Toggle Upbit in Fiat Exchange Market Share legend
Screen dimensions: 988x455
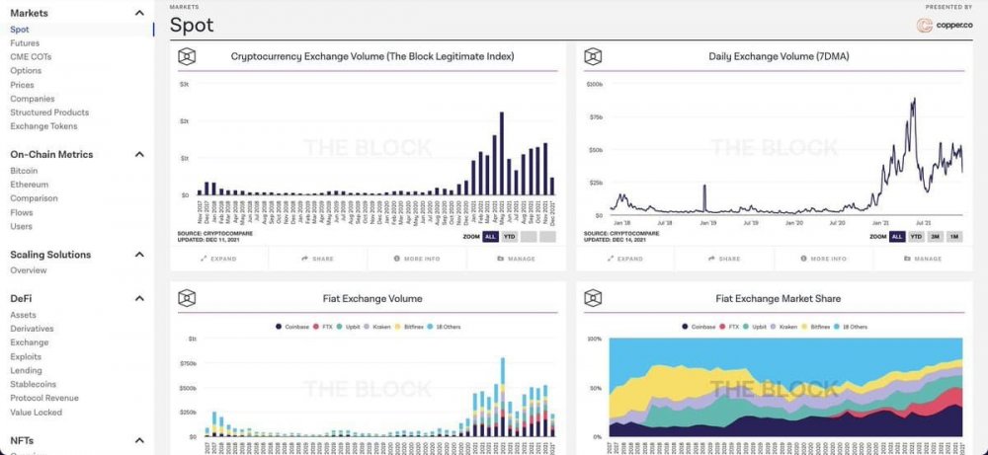[x=754, y=327]
